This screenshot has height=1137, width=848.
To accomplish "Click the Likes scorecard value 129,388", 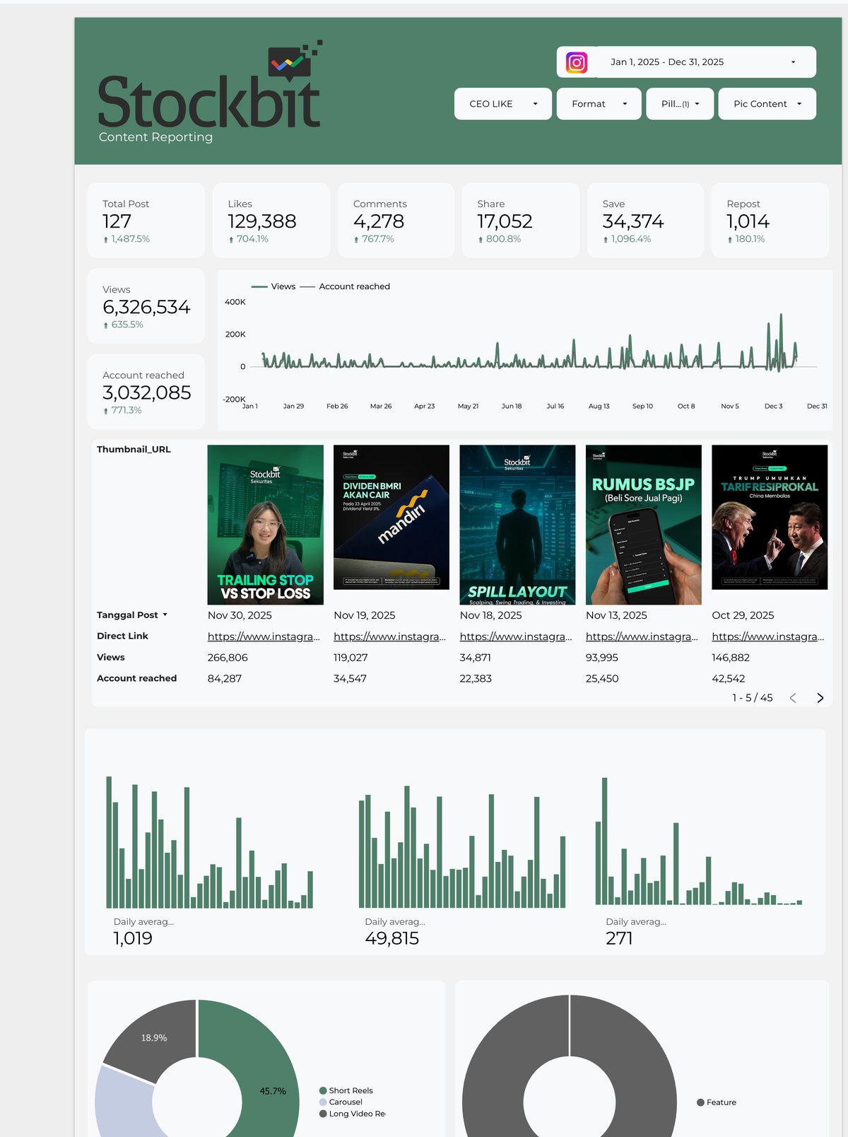I will click(262, 221).
